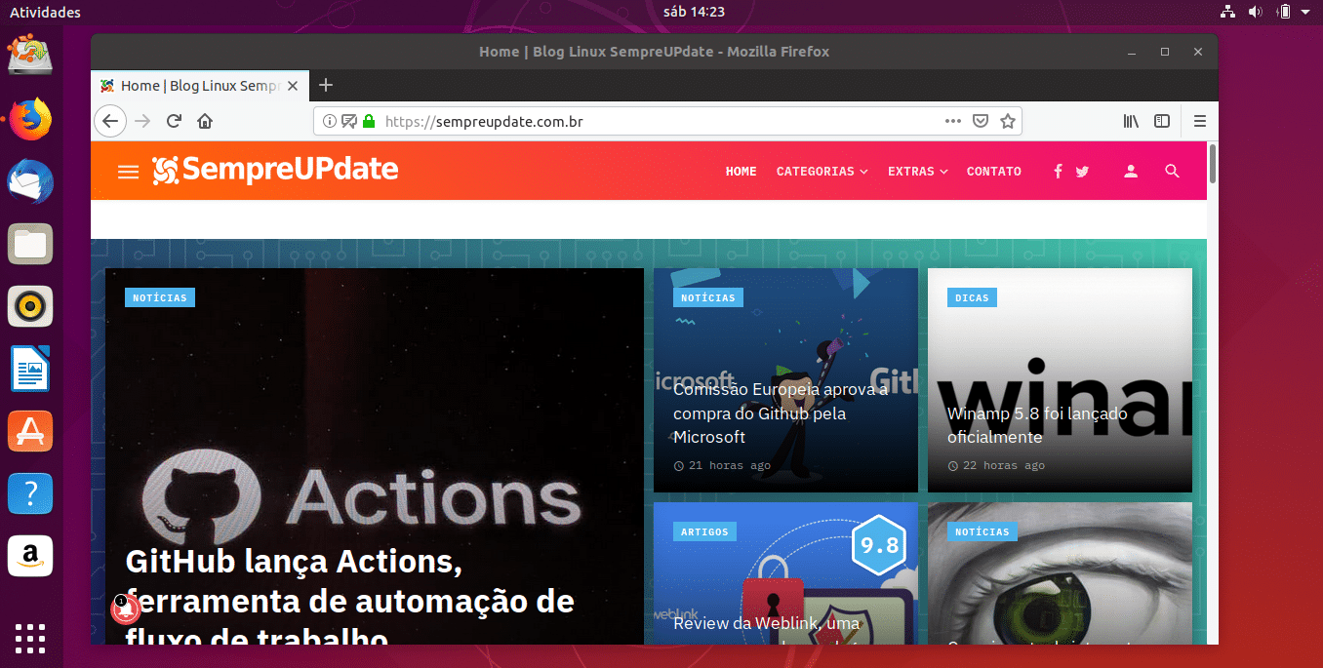Open SempreUpdate site hamburger menu
Image resolution: width=1323 pixels, height=668 pixels.
pyautogui.click(x=128, y=172)
